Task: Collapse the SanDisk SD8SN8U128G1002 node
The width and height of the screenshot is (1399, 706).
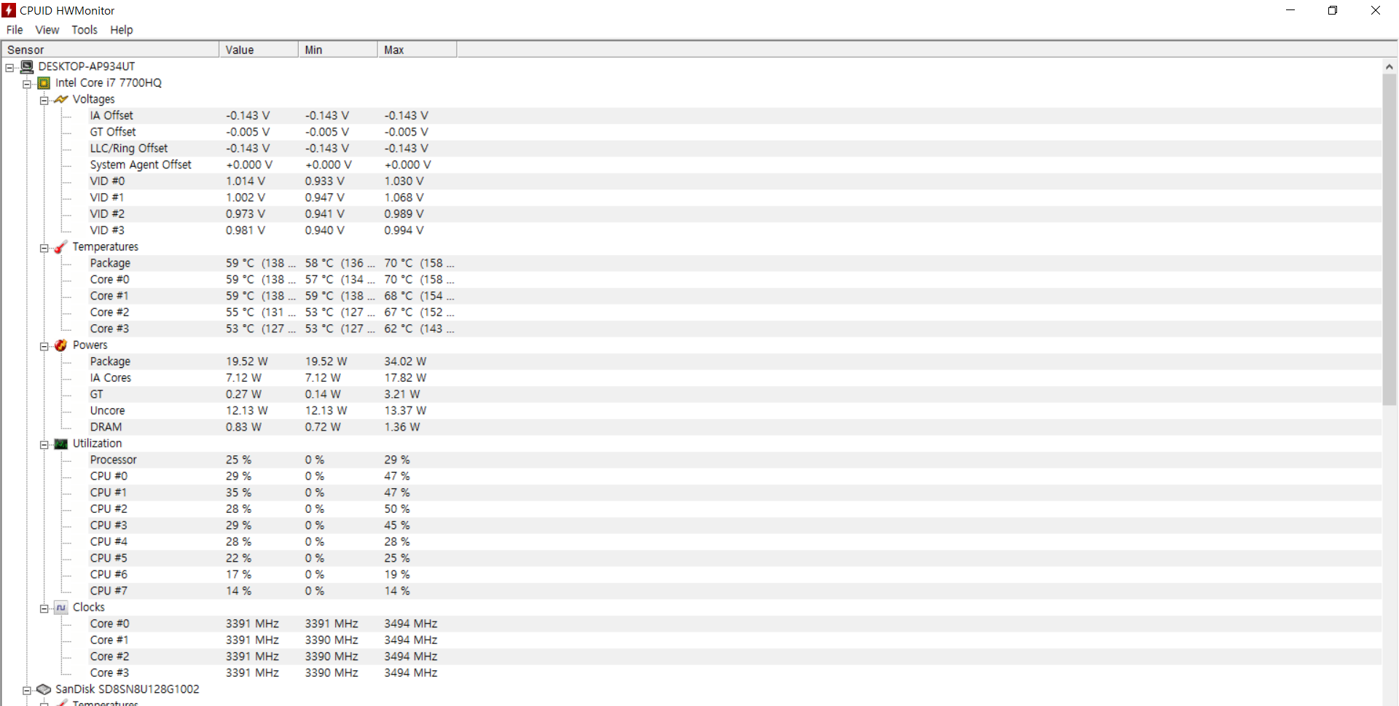Action: [x=27, y=690]
